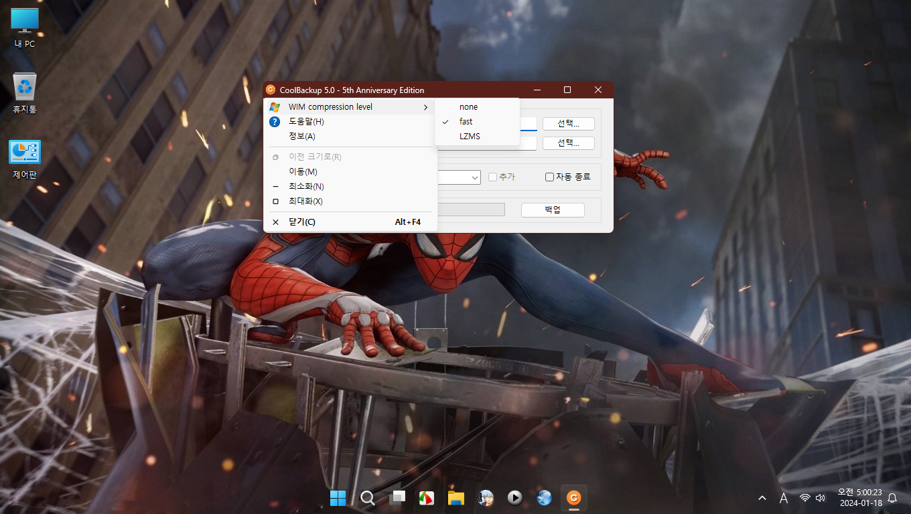Open the anime avatar taskbar app
This screenshot has width=911, height=514.
click(486, 498)
